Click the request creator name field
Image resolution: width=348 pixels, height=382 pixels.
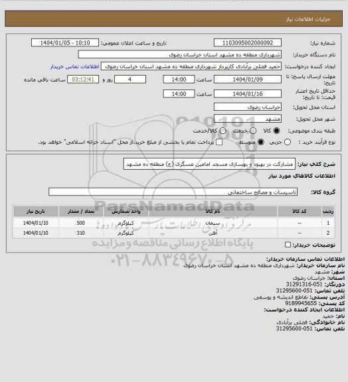tap(191, 66)
